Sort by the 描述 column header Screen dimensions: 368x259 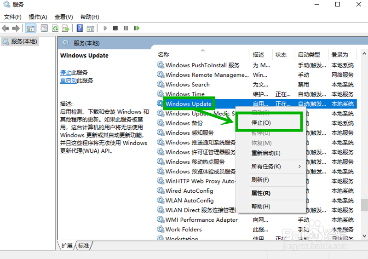pos(259,54)
